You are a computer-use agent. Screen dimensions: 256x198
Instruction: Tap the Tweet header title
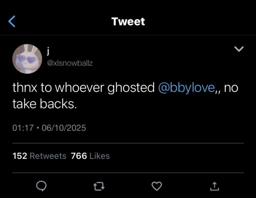coord(128,21)
